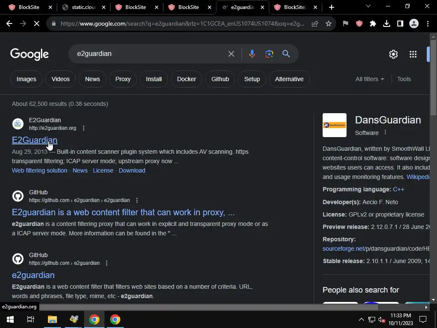Image resolution: width=437 pixels, height=328 pixels.
Task: Share this page from address bar
Action: pos(315,24)
